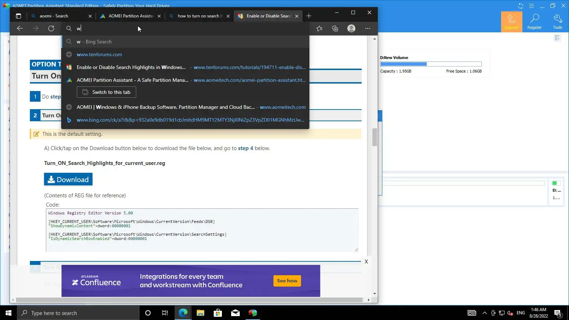
Task: Open Mail app from taskbar
Action: pyautogui.click(x=235, y=313)
